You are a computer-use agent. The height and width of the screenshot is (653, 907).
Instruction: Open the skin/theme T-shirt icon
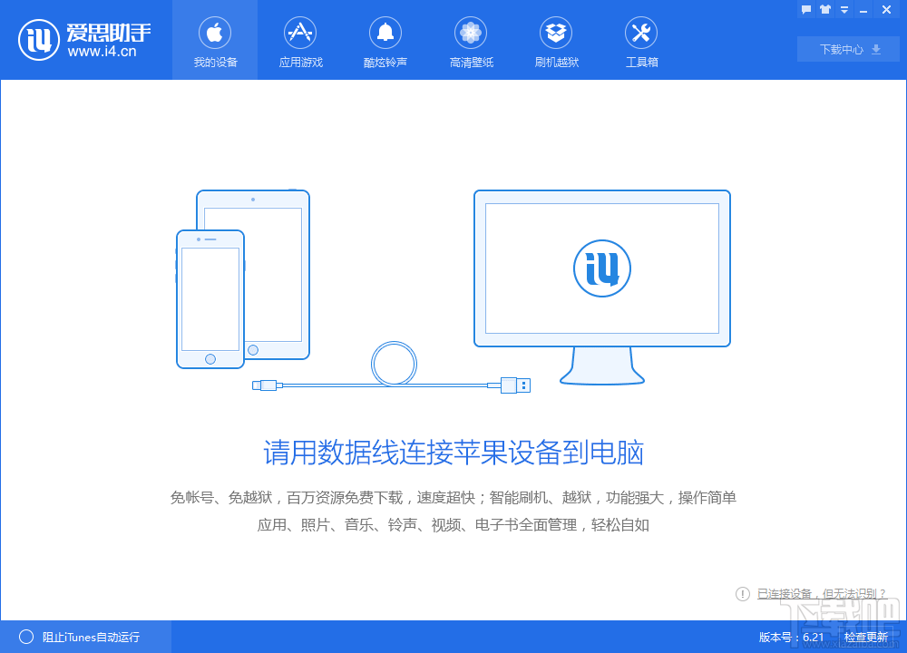coord(825,9)
